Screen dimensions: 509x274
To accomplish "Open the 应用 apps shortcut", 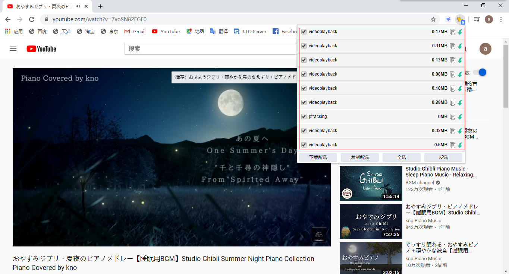I will 14,32.
